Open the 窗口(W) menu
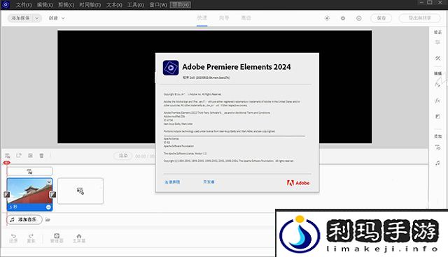The width and height of the screenshot is (448, 257). [158, 5]
